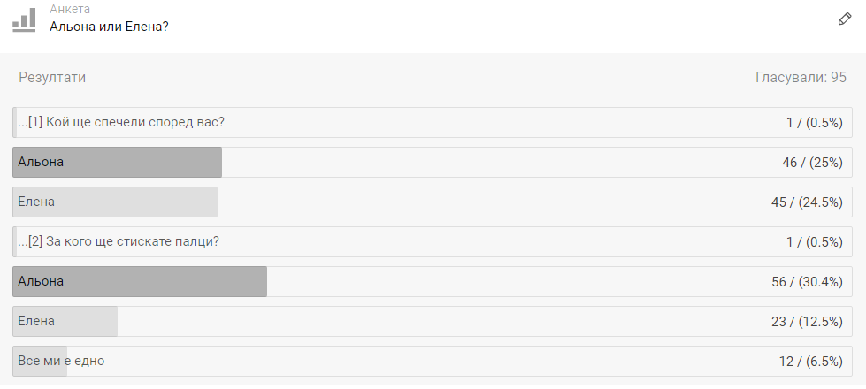866x389 pixels.
Task: Click the pencil edit icon
Action: pos(844,19)
